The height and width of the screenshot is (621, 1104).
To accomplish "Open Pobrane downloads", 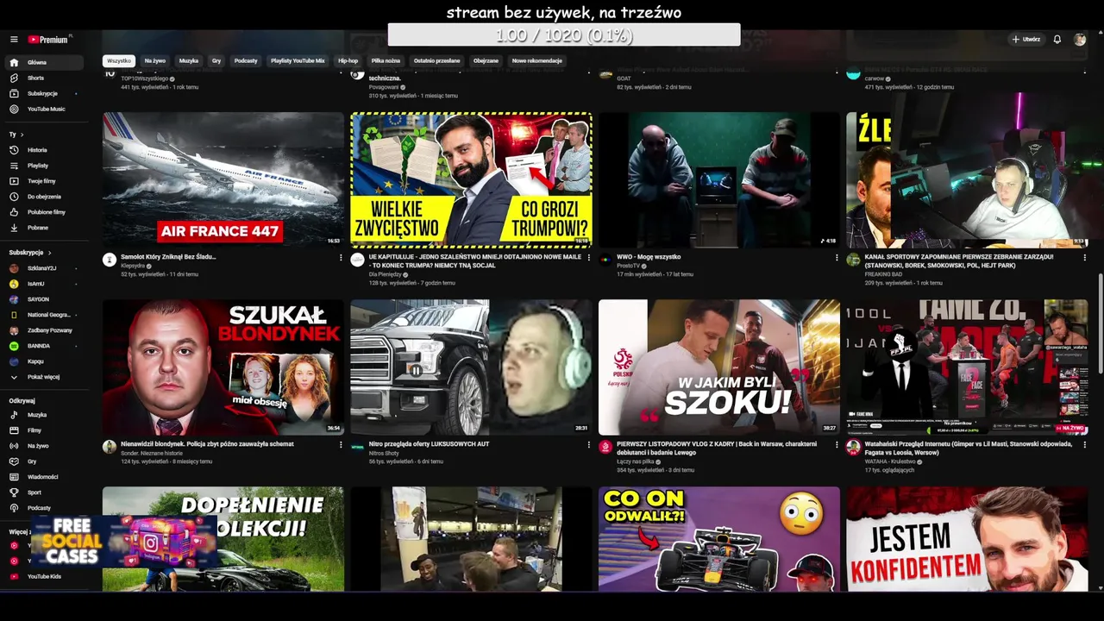I will tap(43, 228).
